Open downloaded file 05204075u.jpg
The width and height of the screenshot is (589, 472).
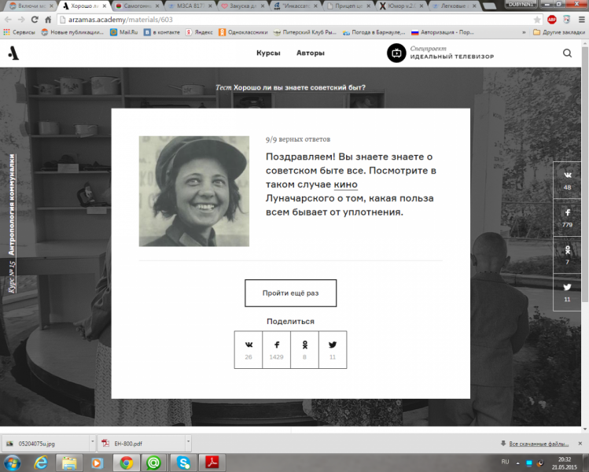point(46,444)
